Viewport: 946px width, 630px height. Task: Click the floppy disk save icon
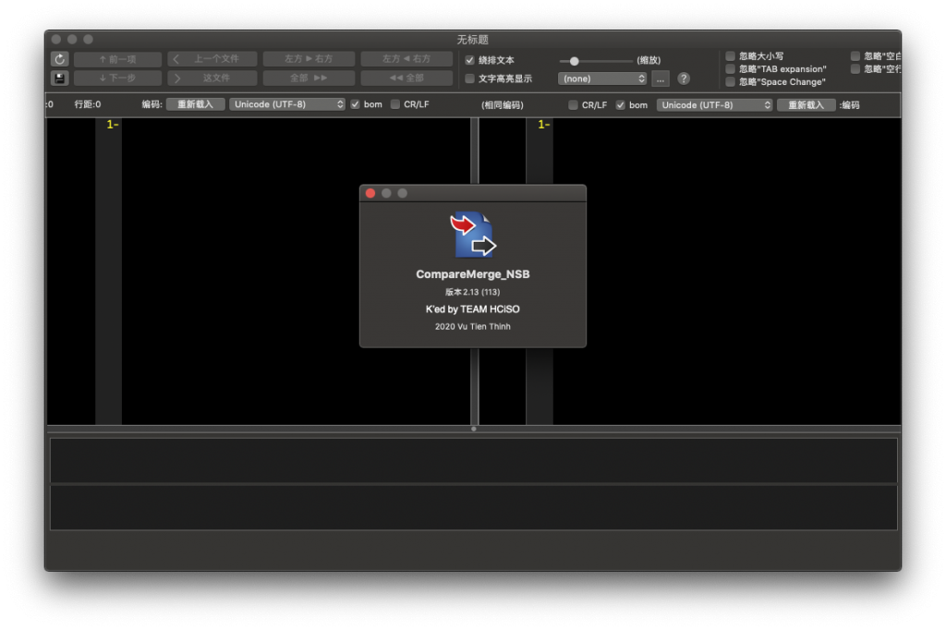point(59,78)
